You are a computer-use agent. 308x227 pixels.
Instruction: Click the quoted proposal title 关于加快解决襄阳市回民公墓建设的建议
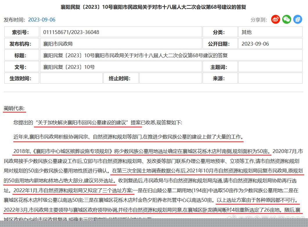point(81,122)
